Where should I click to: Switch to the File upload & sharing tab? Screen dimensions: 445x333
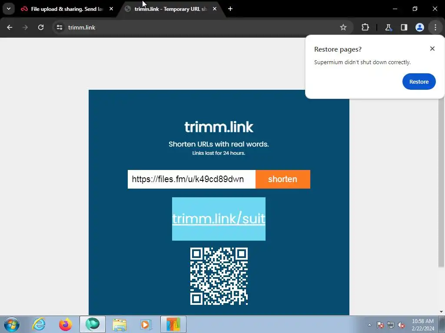coord(67,9)
